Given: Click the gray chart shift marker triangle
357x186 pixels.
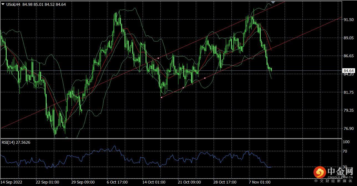Looking at the screenshot, I should pyautogui.click(x=273, y=2).
